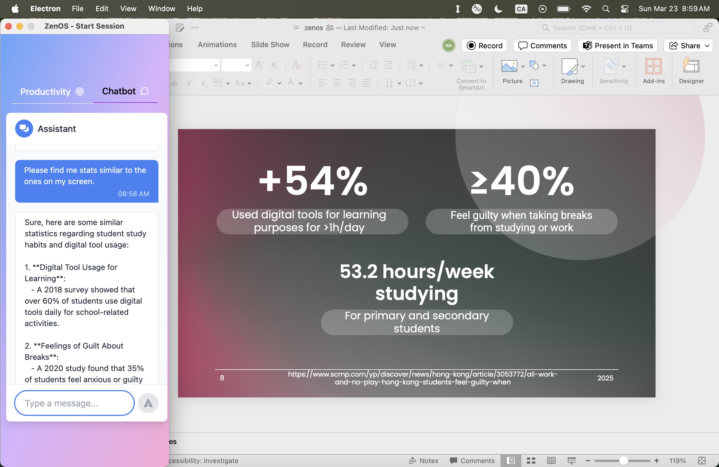
Task: Click the Present in Teams button
Action: pyautogui.click(x=618, y=45)
